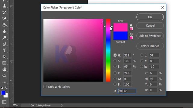Click the blue foreground color swatch
The image size is (193, 108).
tap(3, 93)
